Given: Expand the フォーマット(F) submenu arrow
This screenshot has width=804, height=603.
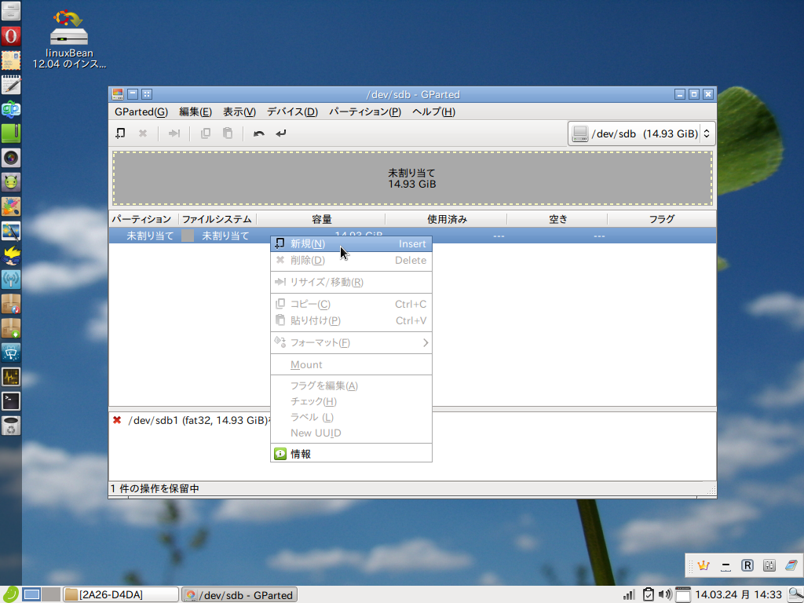Looking at the screenshot, I should [426, 342].
